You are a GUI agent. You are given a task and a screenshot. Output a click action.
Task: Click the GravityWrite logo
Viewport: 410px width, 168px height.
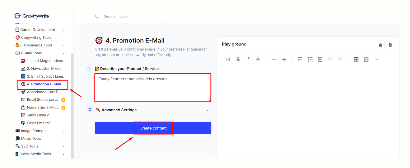coord(32,16)
